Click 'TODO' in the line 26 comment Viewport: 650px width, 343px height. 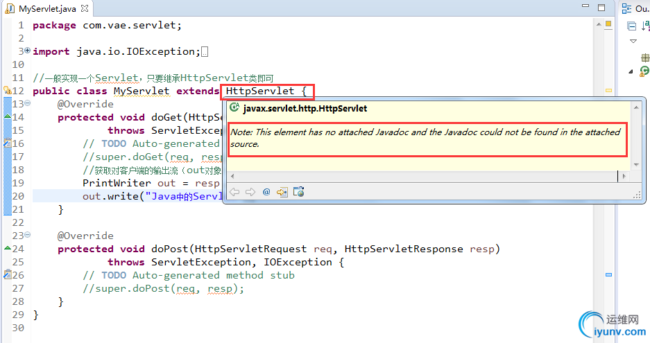click(x=114, y=276)
